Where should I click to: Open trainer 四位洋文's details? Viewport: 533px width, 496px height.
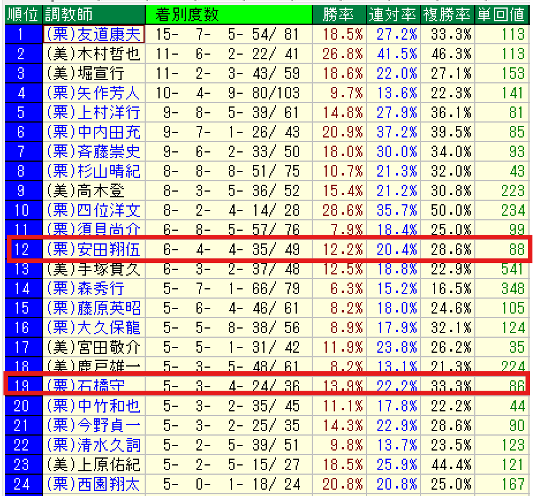93,210
